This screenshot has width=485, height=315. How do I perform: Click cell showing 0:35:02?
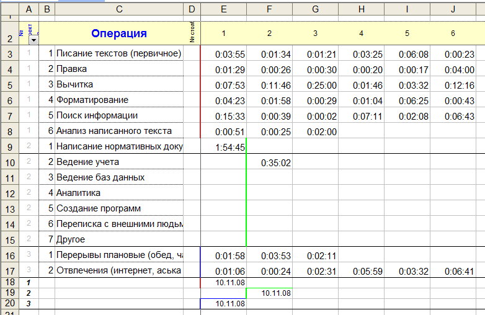click(x=274, y=162)
